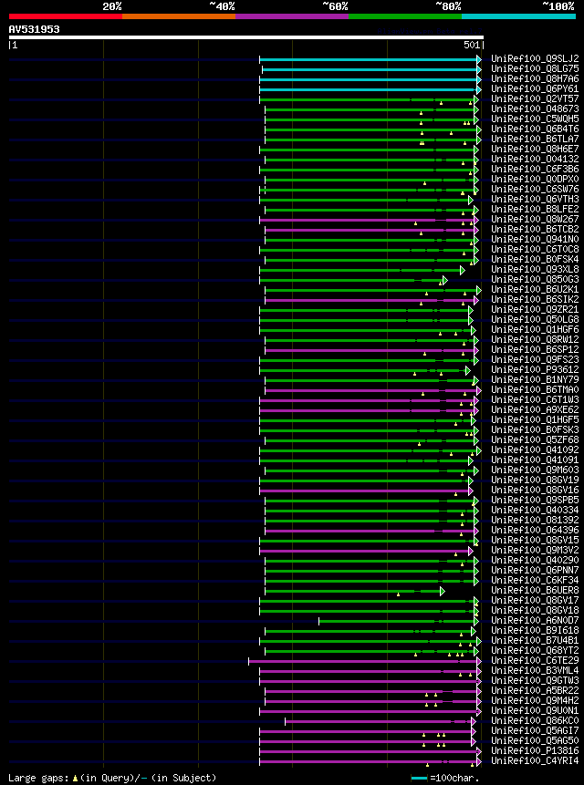Select the label UniRef100_Q9ZR21
Screen dimensions: 584x785
click(535, 309)
